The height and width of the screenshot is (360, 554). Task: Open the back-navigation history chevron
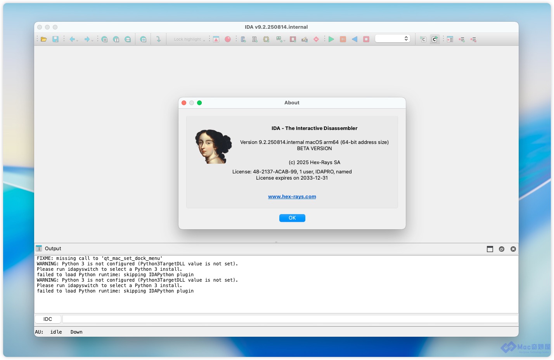[x=77, y=40]
